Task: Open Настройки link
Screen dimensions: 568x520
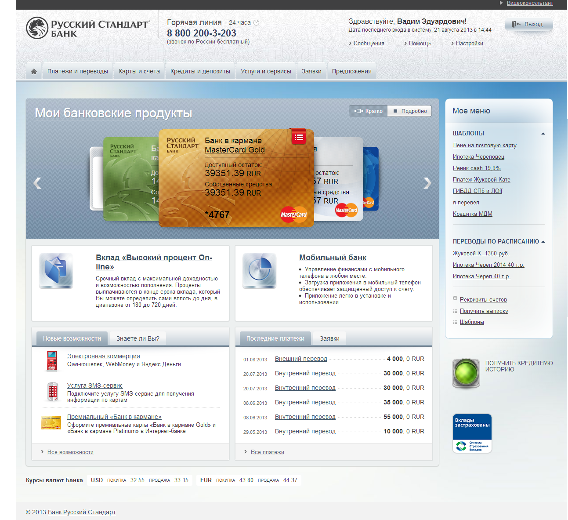Action: coord(469,44)
